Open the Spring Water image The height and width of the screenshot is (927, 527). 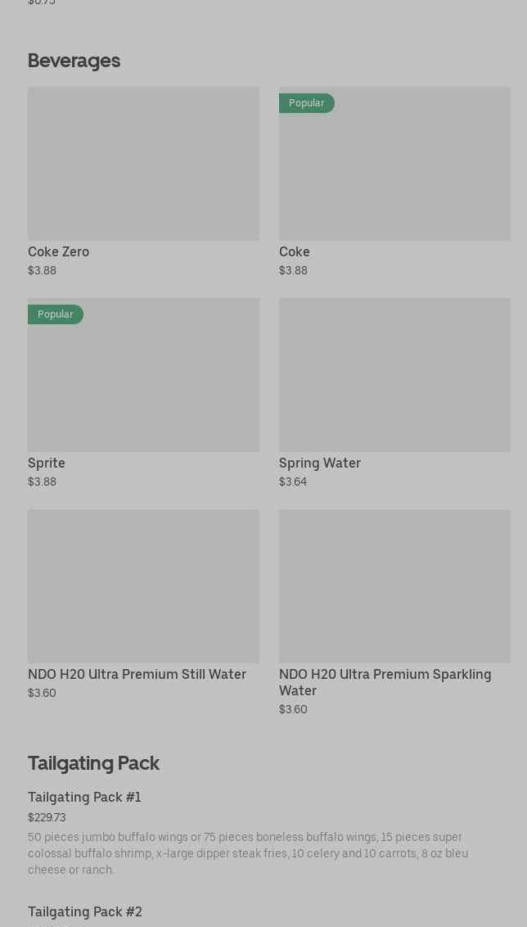(x=394, y=374)
